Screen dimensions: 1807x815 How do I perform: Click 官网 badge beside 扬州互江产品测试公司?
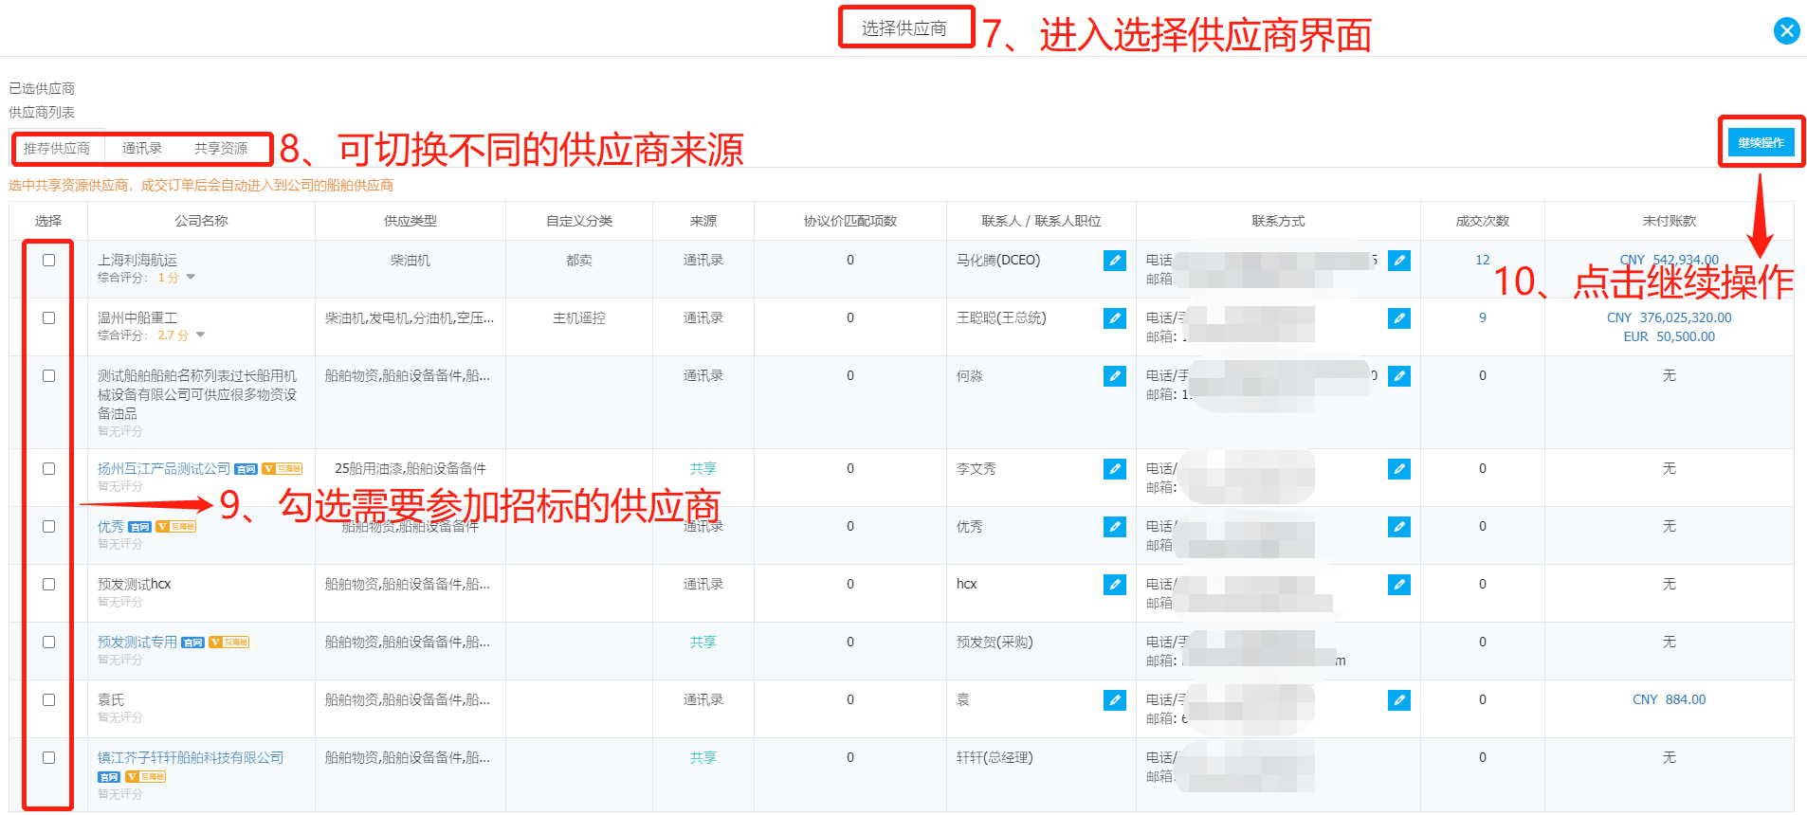[x=246, y=469]
